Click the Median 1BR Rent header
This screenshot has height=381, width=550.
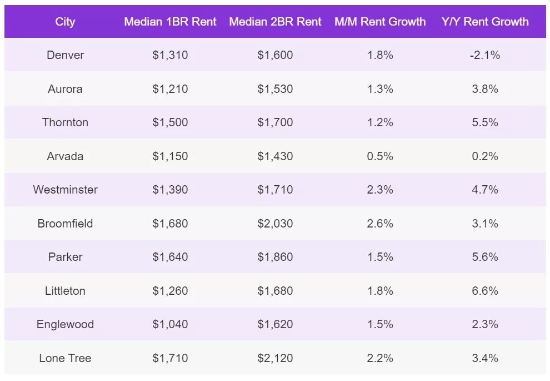tap(170, 22)
